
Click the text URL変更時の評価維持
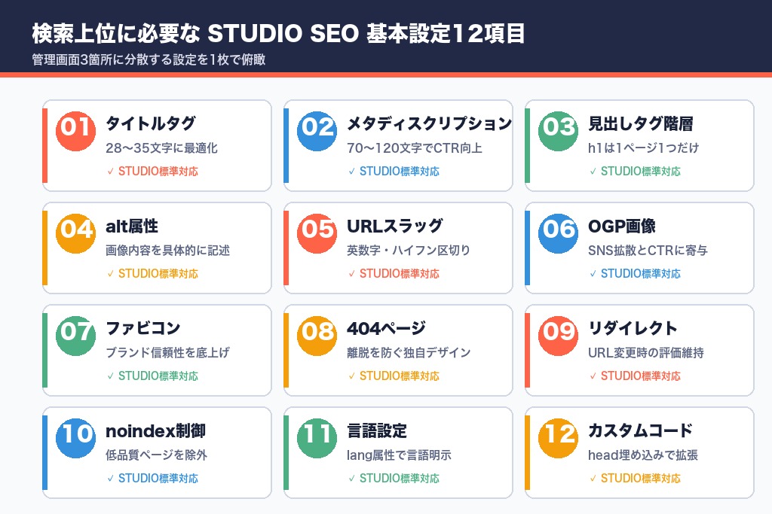coord(646,352)
